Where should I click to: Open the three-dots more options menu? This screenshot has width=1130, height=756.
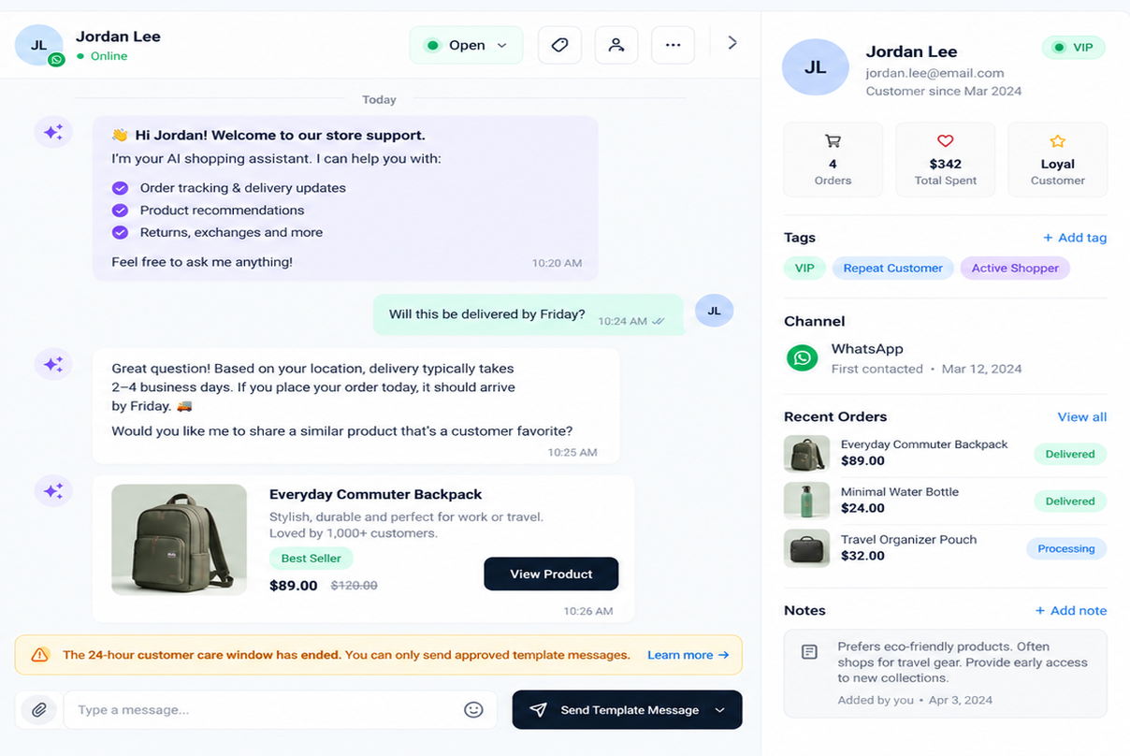[673, 45]
